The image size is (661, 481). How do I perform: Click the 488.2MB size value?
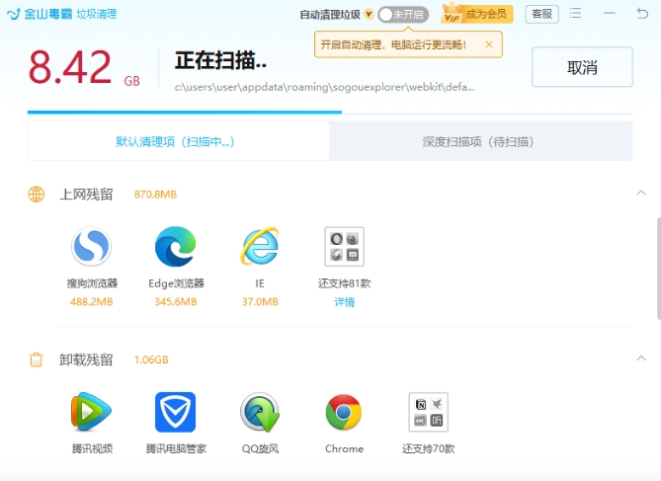(x=92, y=302)
